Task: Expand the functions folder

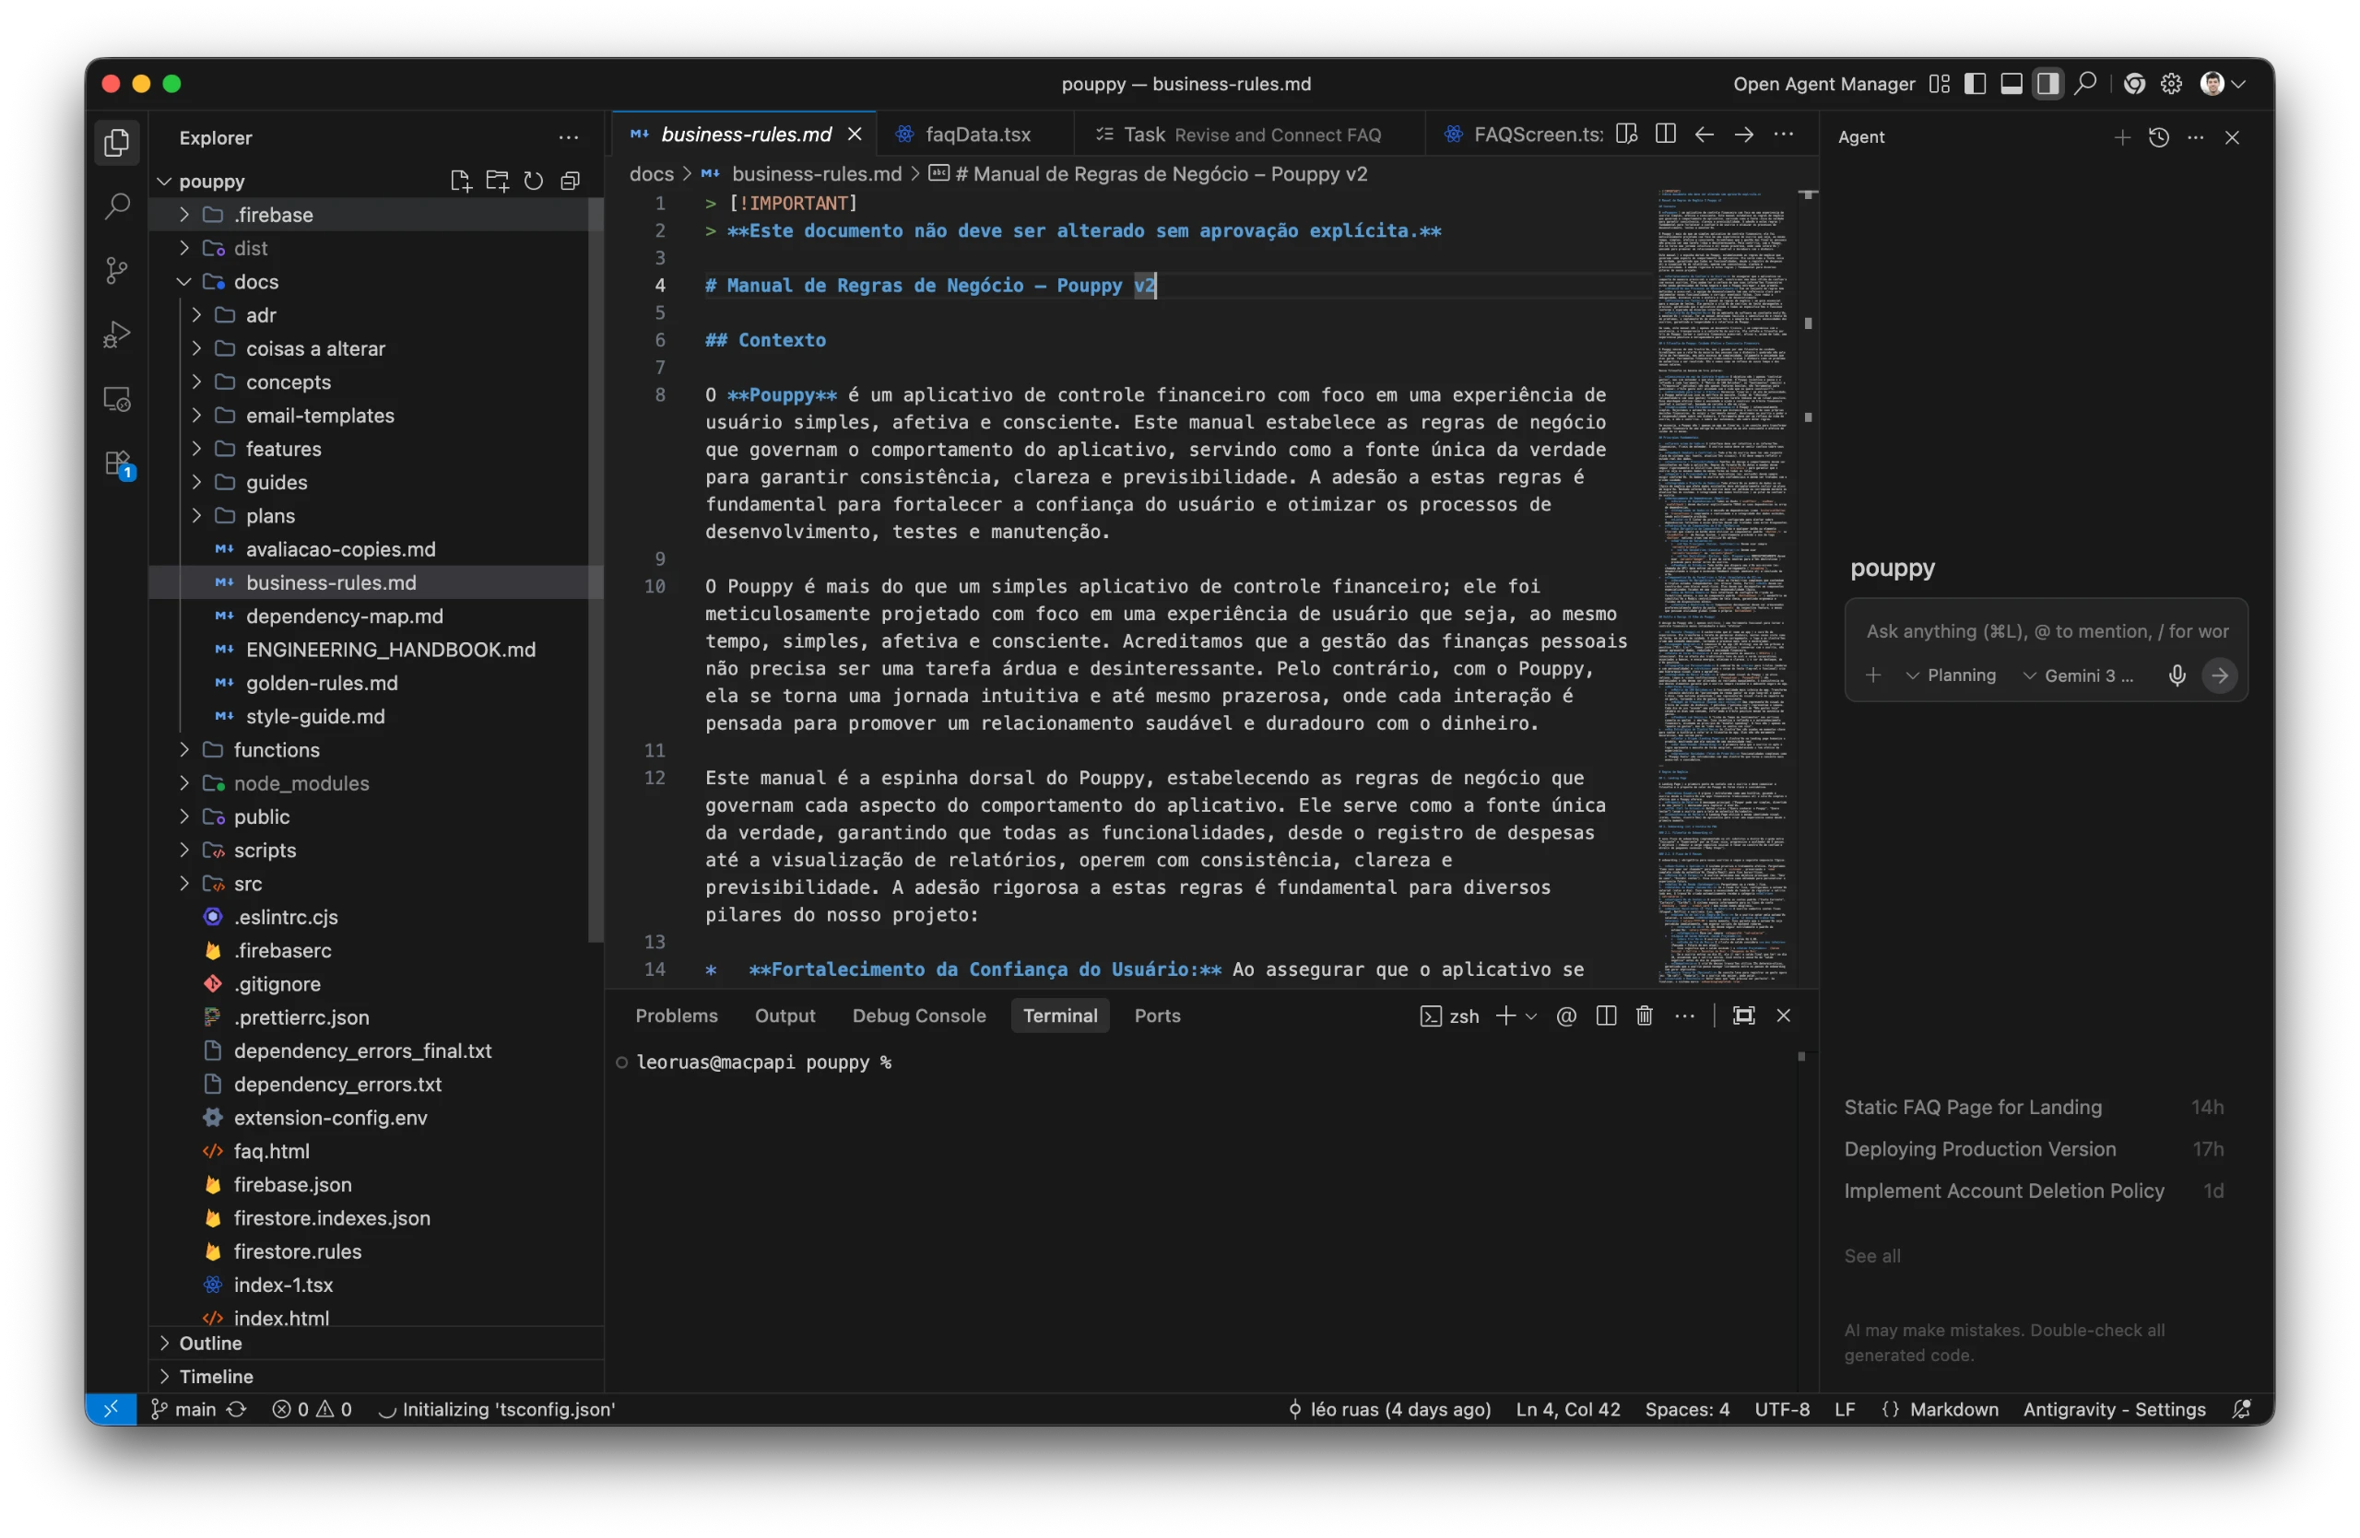Action: [x=276, y=750]
